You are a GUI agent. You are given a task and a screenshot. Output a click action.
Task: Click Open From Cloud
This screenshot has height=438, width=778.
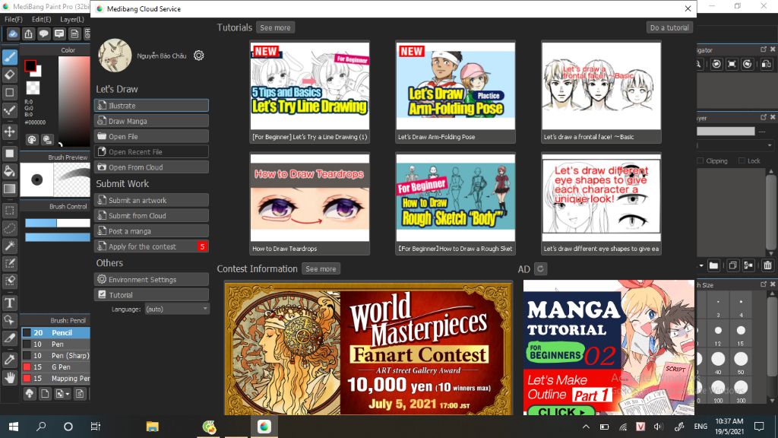coord(151,167)
